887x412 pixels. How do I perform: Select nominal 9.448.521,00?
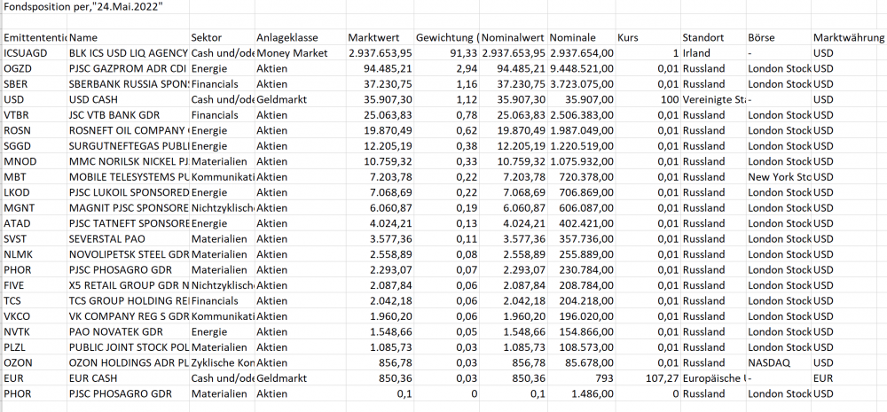coord(581,69)
